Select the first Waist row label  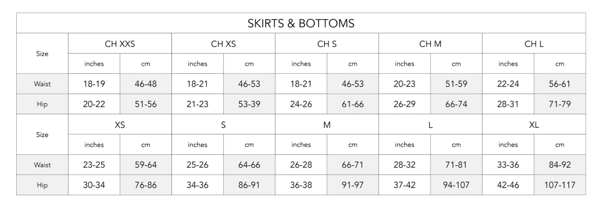point(42,84)
